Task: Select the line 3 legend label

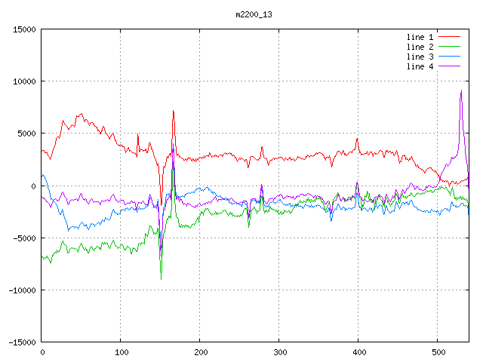Action: tap(420, 57)
